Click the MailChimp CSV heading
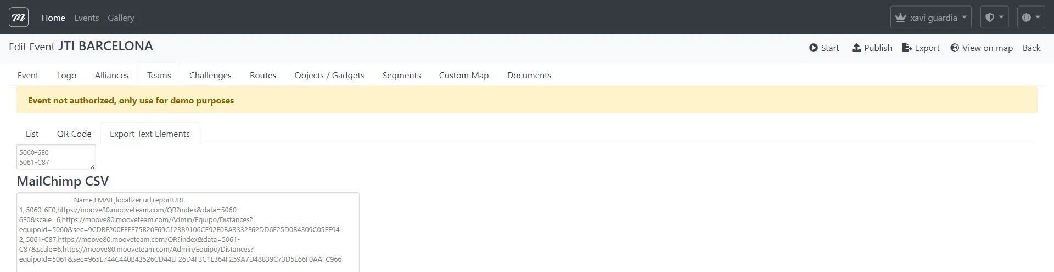Screen dimensions: 1054x272 pos(63,181)
